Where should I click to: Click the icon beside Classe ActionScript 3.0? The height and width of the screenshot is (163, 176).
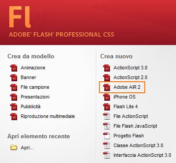coord(106,146)
